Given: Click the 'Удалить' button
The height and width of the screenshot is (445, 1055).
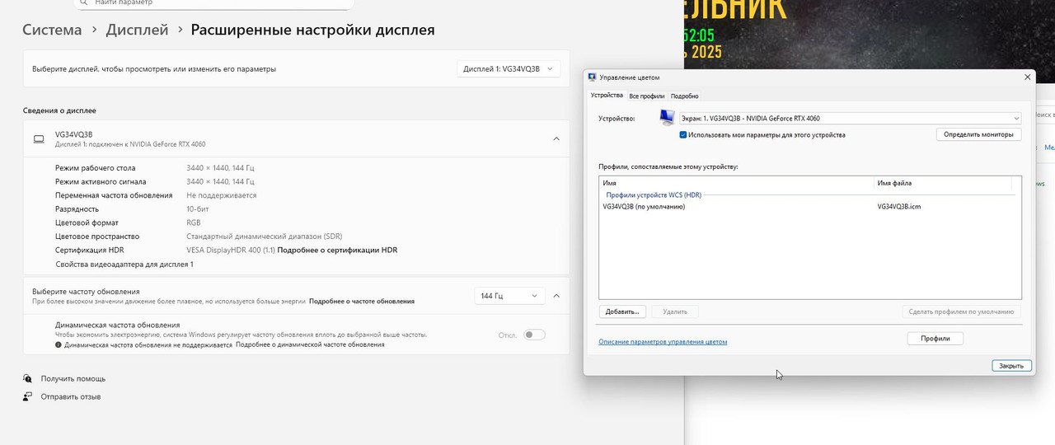Looking at the screenshot, I should tap(675, 311).
